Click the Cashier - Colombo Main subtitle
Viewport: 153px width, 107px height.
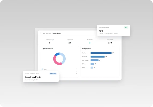coord(32,74)
